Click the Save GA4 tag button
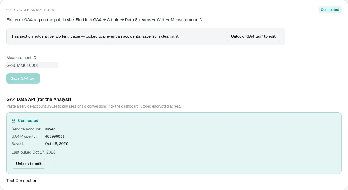The image size is (348, 190). click(23, 78)
